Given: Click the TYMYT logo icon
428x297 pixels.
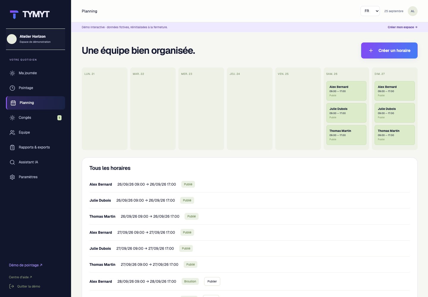Looking at the screenshot, I should click(x=14, y=15).
